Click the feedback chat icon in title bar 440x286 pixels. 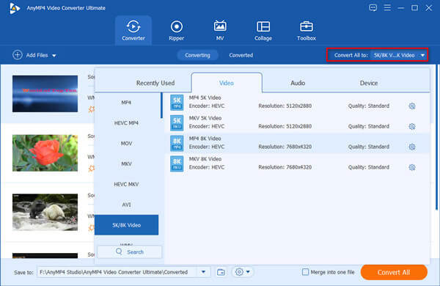click(x=373, y=8)
